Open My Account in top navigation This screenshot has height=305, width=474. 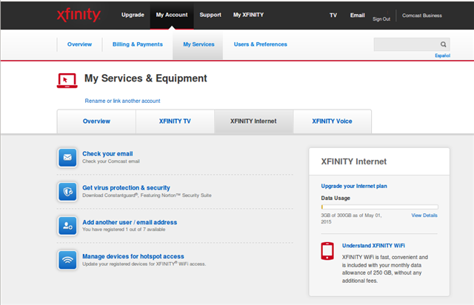point(172,15)
